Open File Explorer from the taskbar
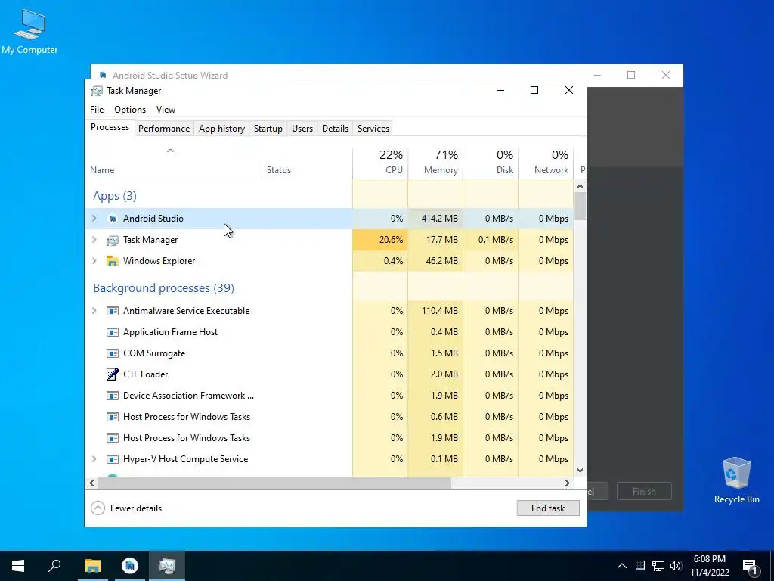The image size is (774, 581). 92,566
